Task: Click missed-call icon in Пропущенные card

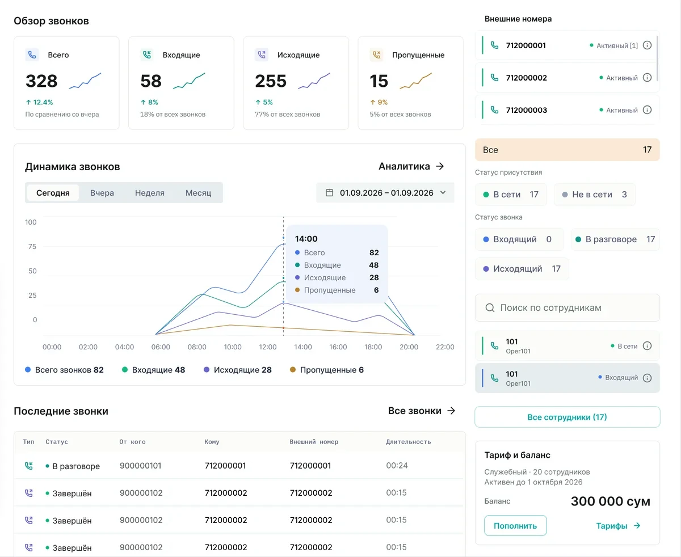Action: click(376, 55)
